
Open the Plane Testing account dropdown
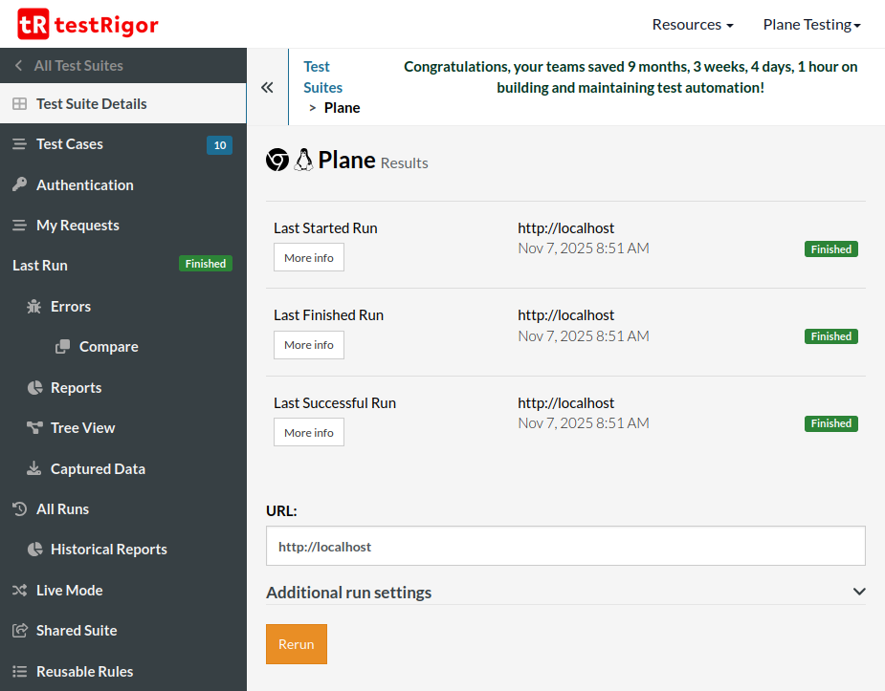(811, 25)
